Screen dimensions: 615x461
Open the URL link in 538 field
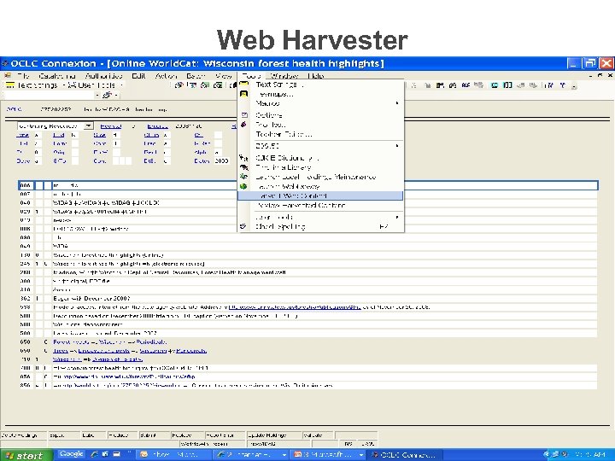coord(295,307)
